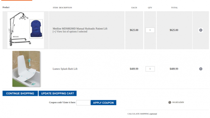Click Calculate Shipping optional heading

click(x=142, y=114)
